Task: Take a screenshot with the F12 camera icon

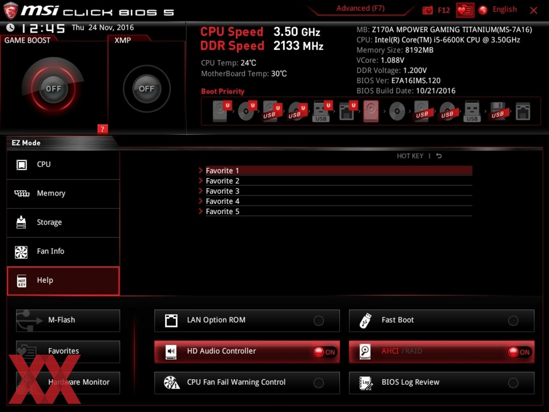Action: coord(427,10)
